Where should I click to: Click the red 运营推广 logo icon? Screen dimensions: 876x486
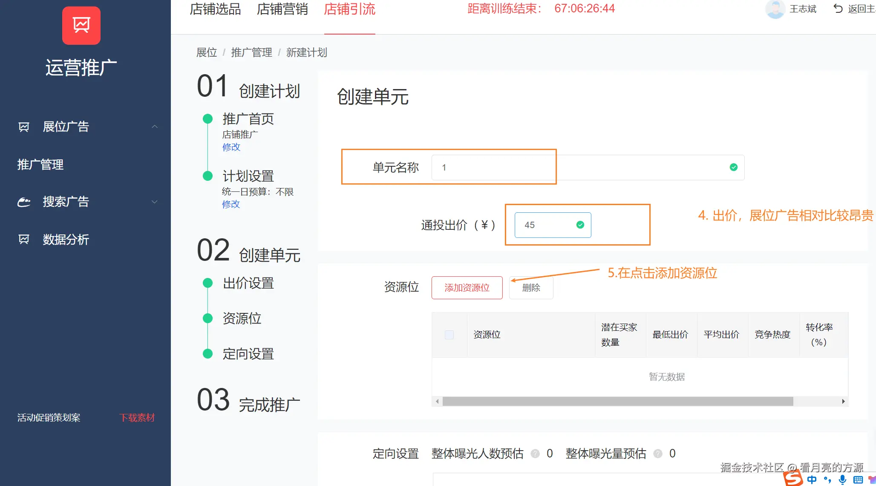pyautogui.click(x=81, y=26)
